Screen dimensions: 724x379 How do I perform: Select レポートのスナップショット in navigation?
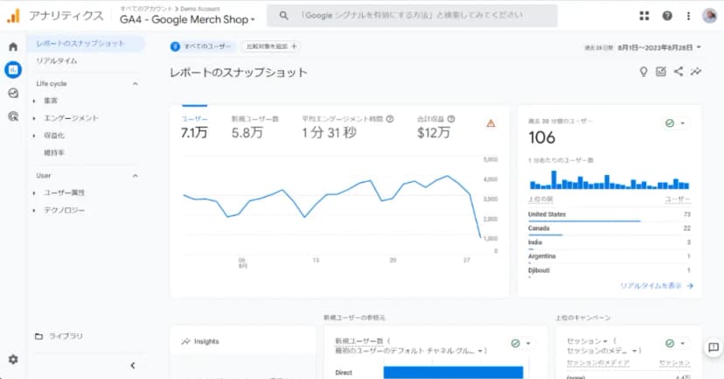click(86, 44)
